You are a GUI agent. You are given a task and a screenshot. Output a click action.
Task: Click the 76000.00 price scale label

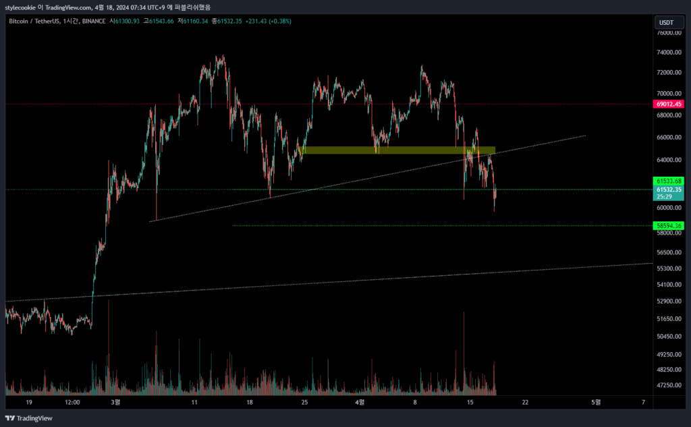tap(669, 33)
